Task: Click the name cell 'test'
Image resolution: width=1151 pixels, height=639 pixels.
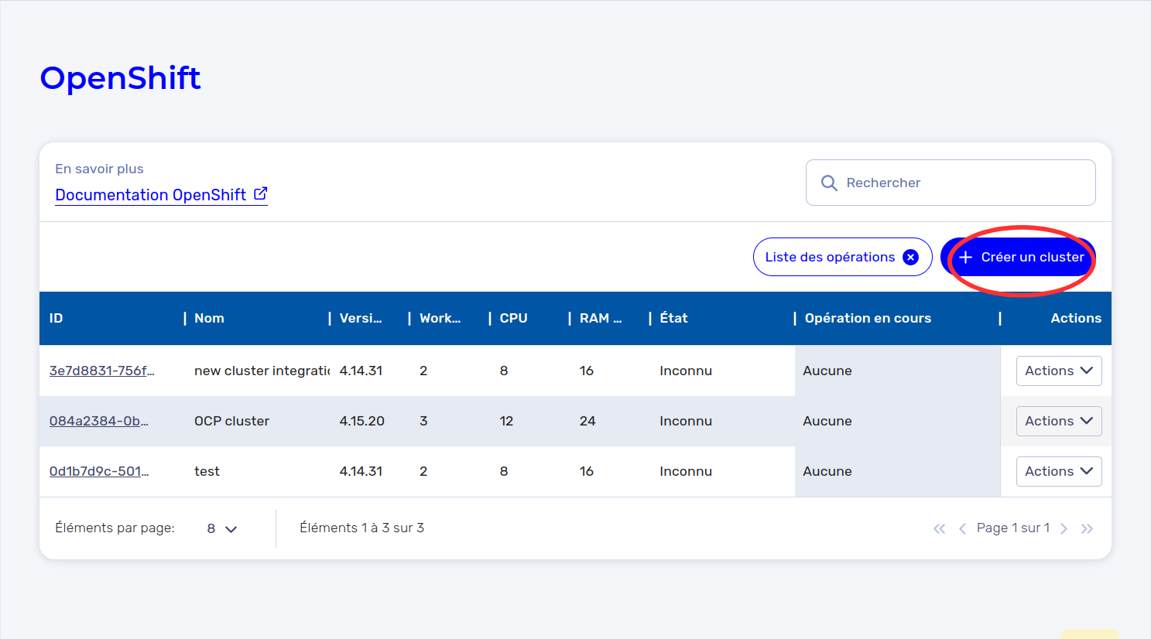Action: click(x=207, y=471)
